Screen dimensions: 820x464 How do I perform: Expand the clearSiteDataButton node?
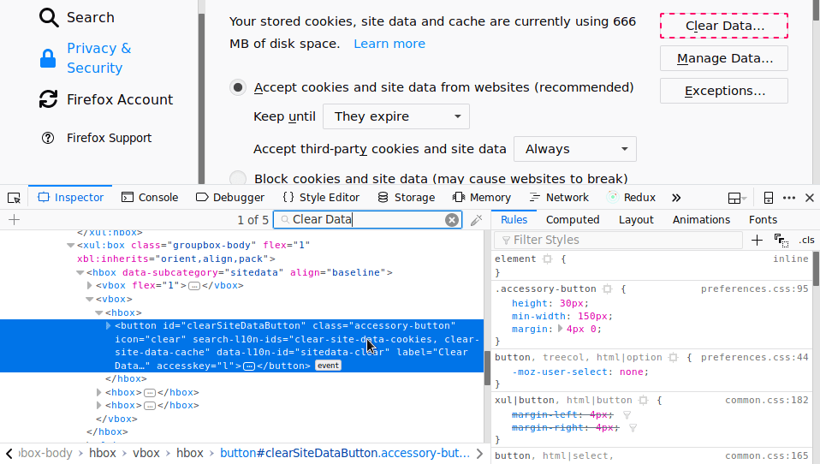[x=108, y=326]
